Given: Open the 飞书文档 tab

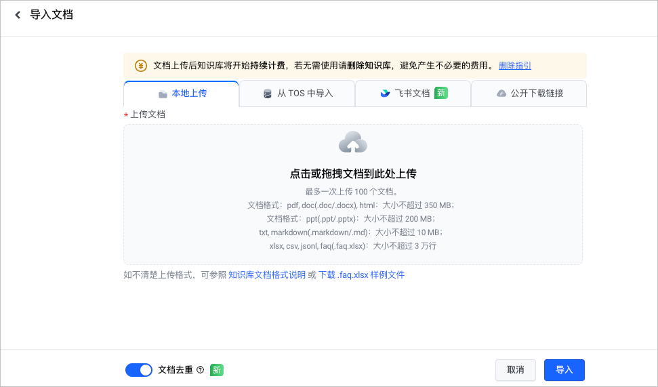Looking at the screenshot, I should pyautogui.click(x=413, y=94).
